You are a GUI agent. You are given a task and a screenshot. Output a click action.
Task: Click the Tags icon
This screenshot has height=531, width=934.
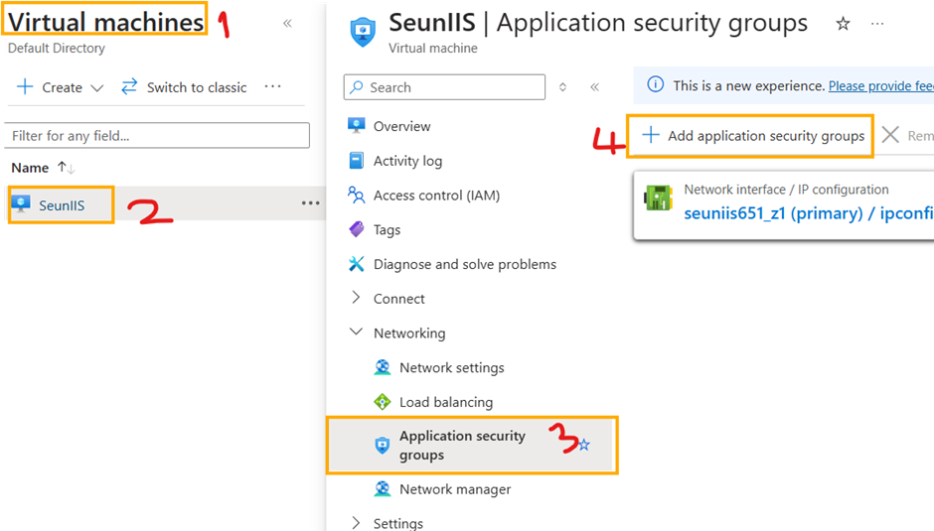357,229
